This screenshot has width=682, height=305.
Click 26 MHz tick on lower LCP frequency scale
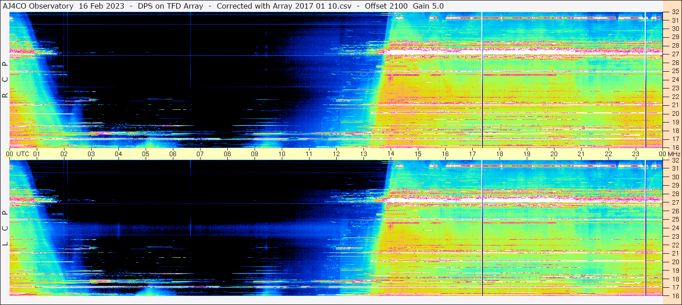click(x=675, y=211)
